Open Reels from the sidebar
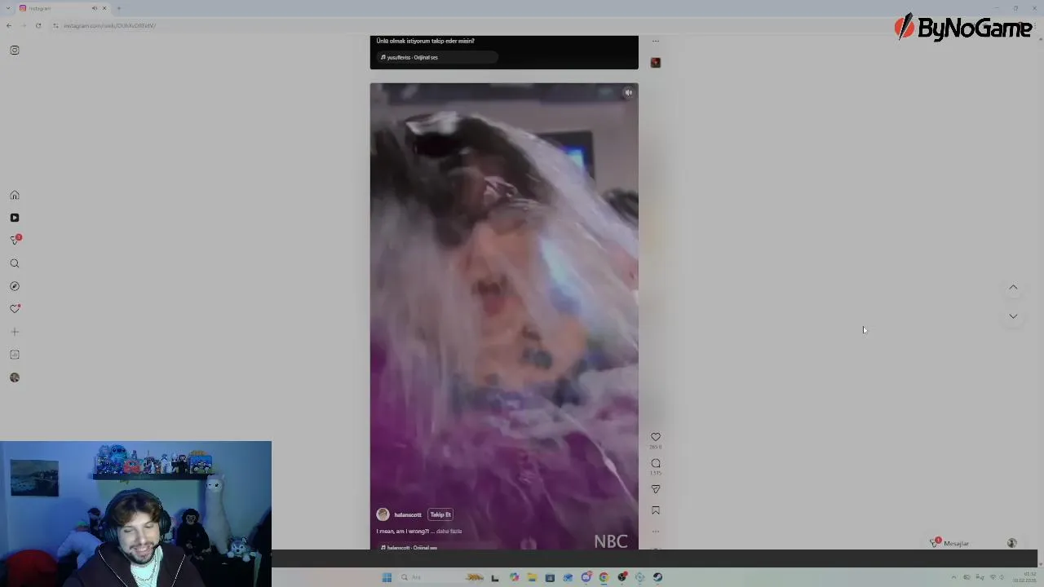The image size is (1044, 587). (15, 218)
